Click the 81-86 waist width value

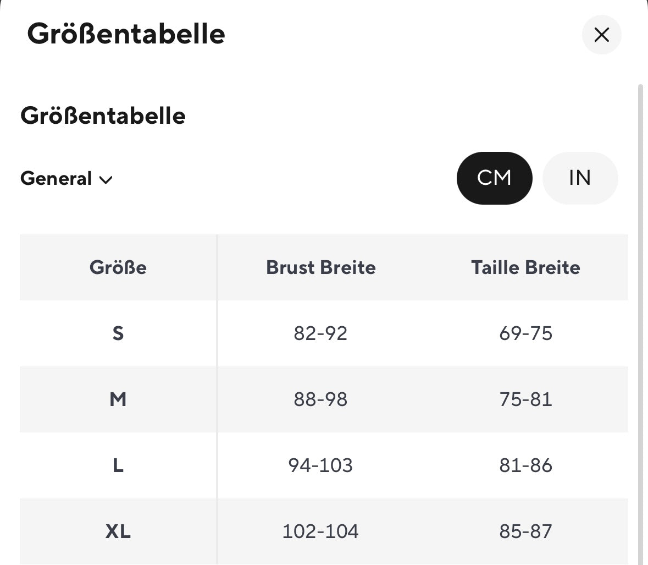(525, 465)
